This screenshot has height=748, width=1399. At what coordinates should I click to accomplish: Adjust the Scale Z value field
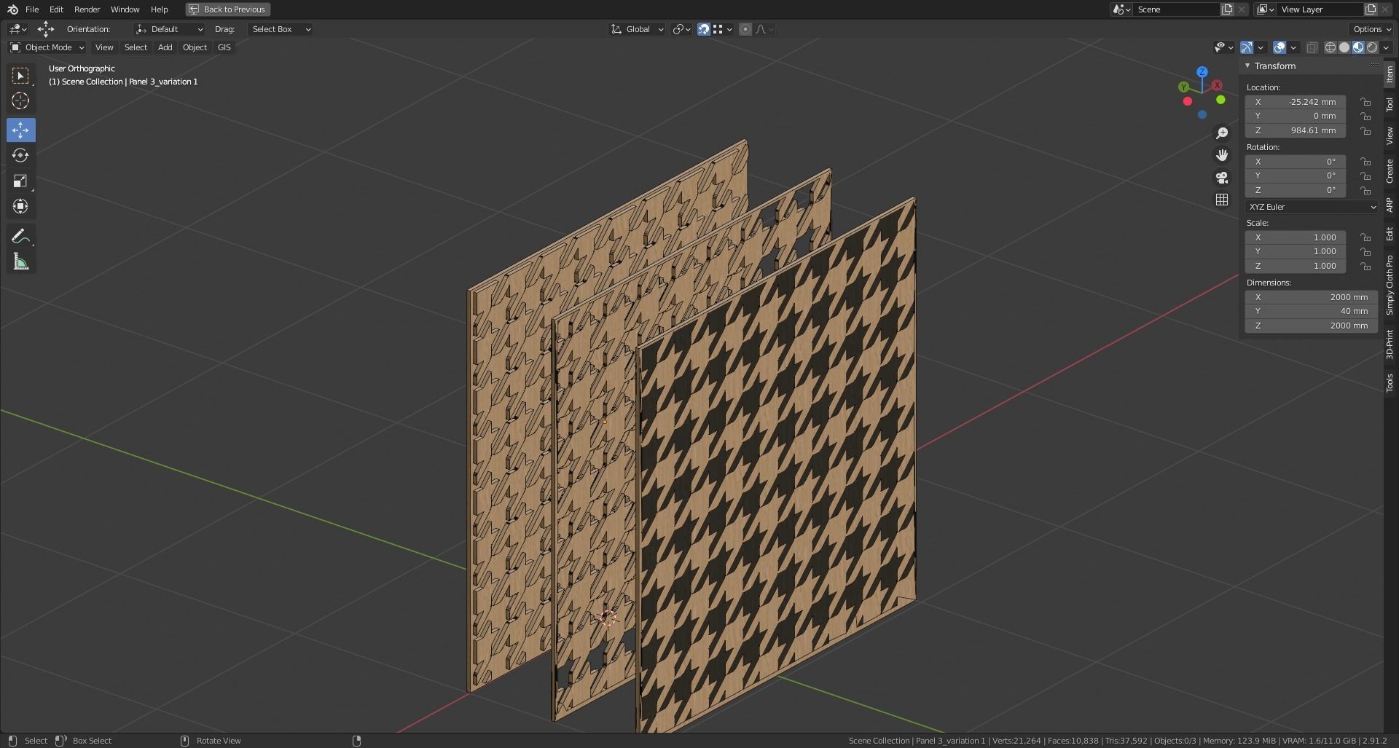pyautogui.click(x=1296, y=266)
